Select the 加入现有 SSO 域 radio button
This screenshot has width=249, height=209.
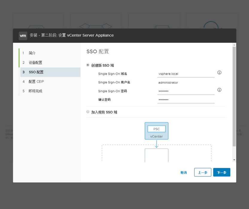88,112
